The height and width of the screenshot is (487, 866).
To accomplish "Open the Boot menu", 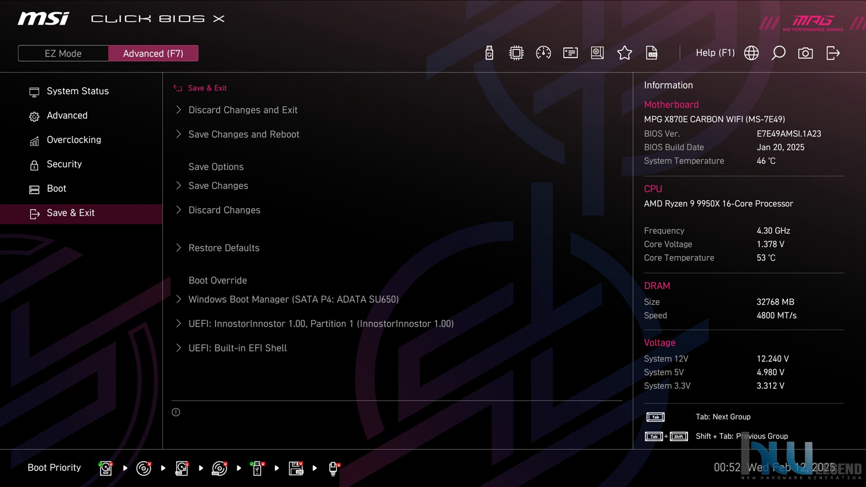I will (x=56, y=189).
